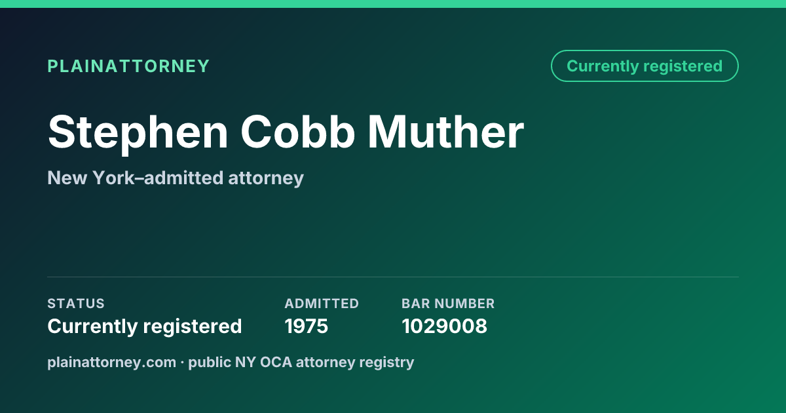Click the middle name Cobb in heading
Screen dimensions: 786x413
pos(298,132)
